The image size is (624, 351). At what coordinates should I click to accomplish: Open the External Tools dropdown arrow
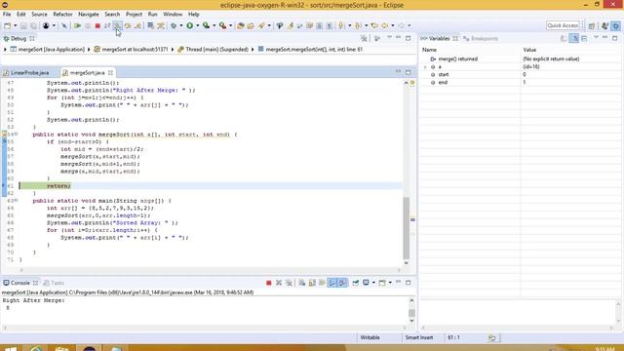[x=230, y=26]
